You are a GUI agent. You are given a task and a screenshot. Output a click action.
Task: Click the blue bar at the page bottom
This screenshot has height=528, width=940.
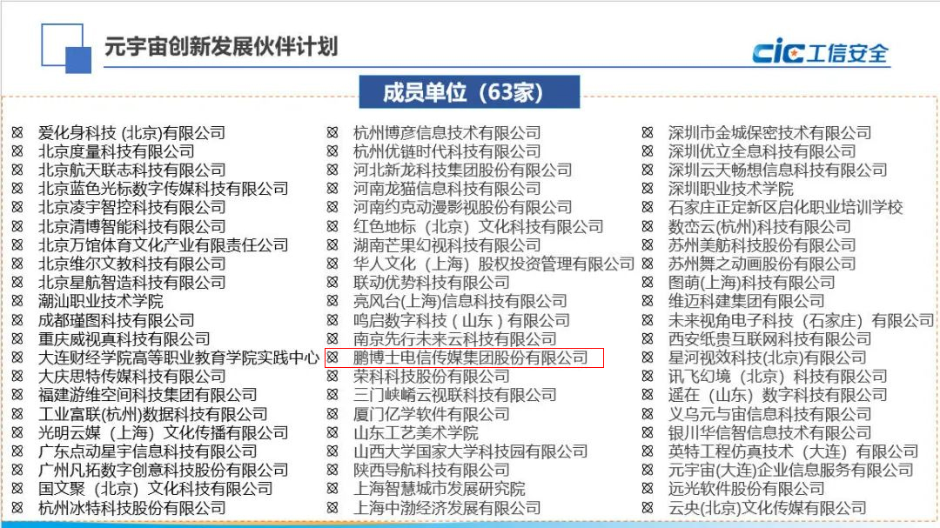point(470,525)
